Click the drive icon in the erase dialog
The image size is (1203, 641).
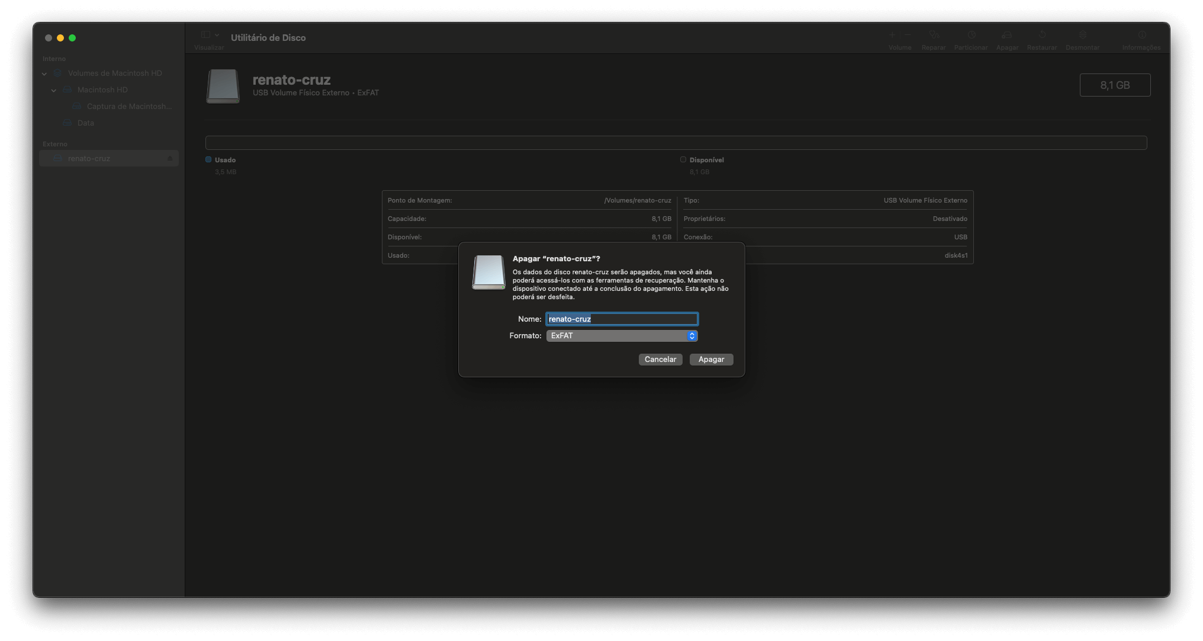click(x=488, y=273)
